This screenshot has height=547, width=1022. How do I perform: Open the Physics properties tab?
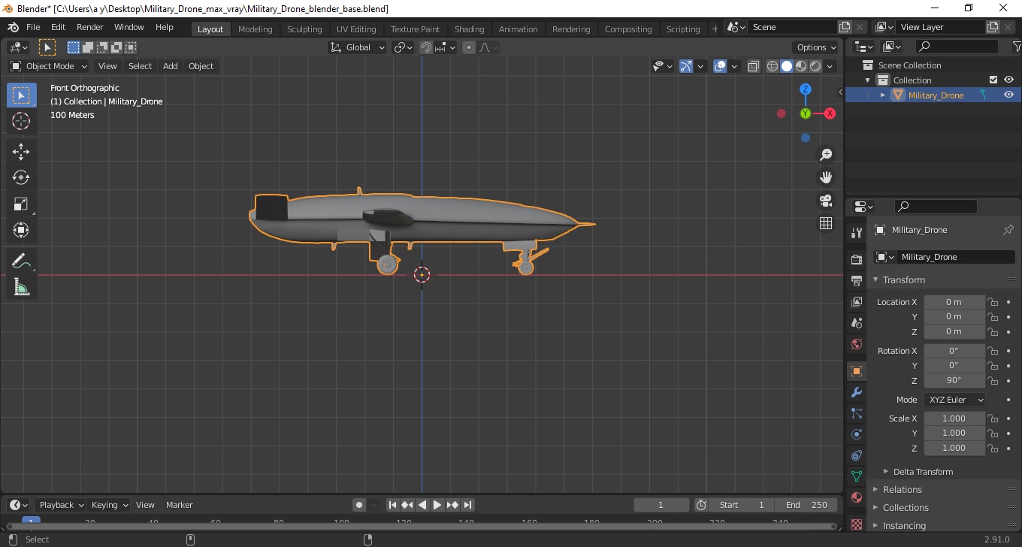coord(856,434)
